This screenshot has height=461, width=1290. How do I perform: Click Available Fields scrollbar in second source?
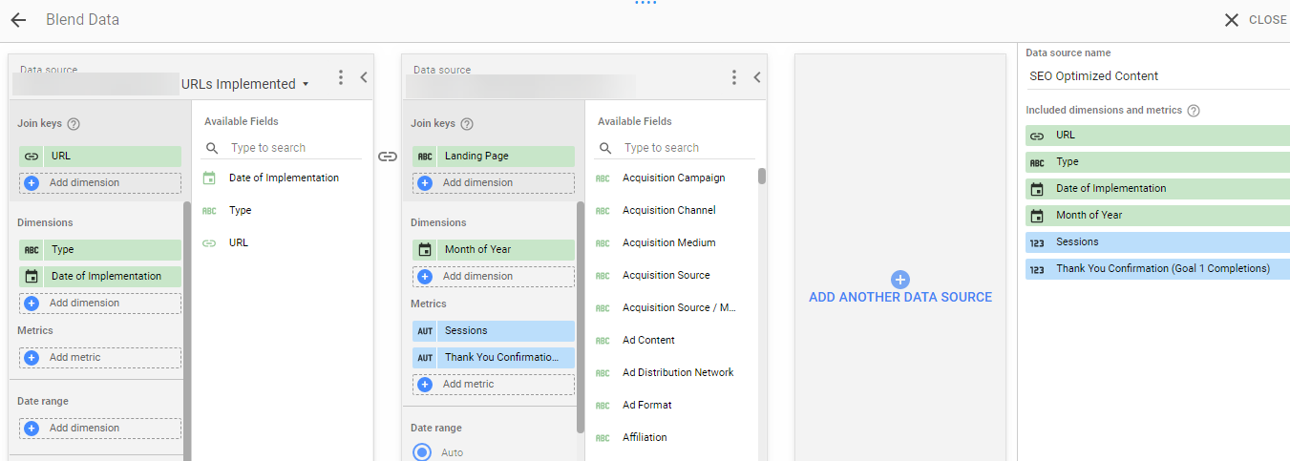tap(762, 177)
